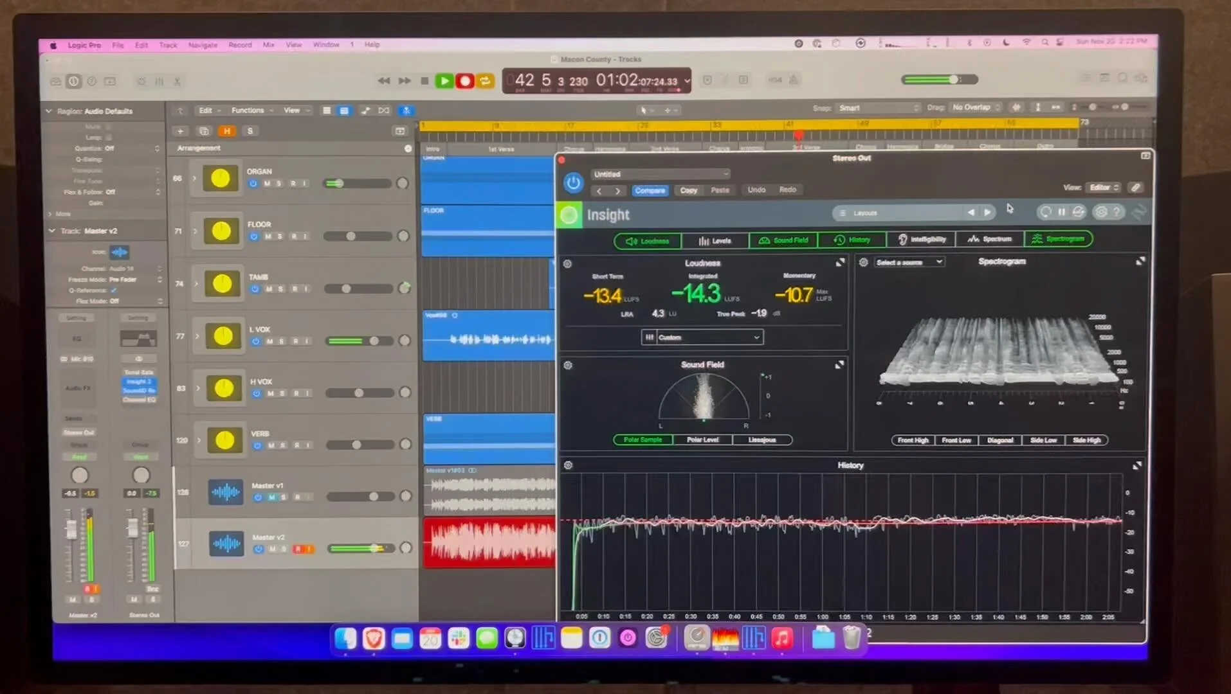This screenshot has width=1231, height=694.
Task: Toggle the Spectrogram module tab
Action: (1058, 238)
